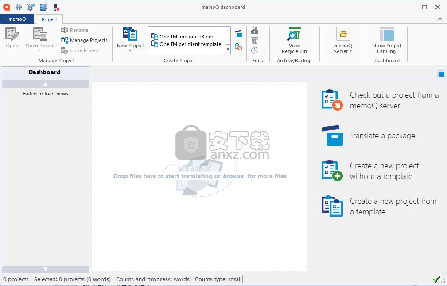
Task: Click the memoQ Server folder icon
Action: pos(343,34)
